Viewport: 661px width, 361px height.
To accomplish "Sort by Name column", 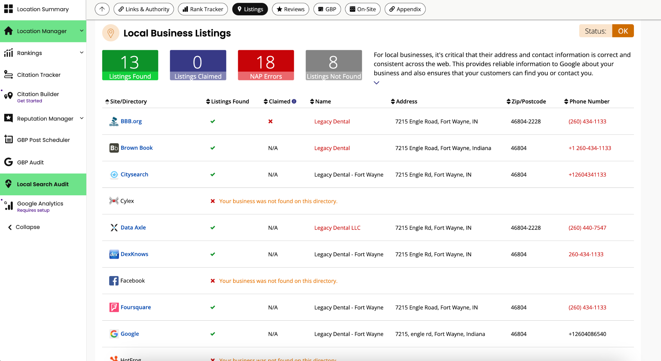I will 321,102.
